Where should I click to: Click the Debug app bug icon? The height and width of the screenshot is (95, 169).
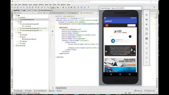click(x=63, y=7)
